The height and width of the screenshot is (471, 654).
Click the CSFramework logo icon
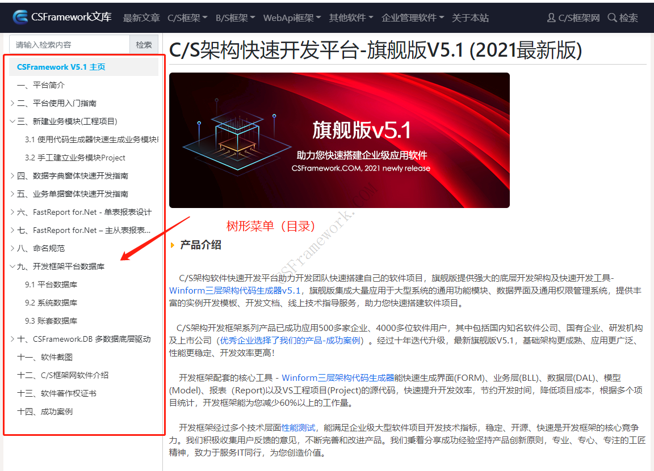(x=20, y=17)
